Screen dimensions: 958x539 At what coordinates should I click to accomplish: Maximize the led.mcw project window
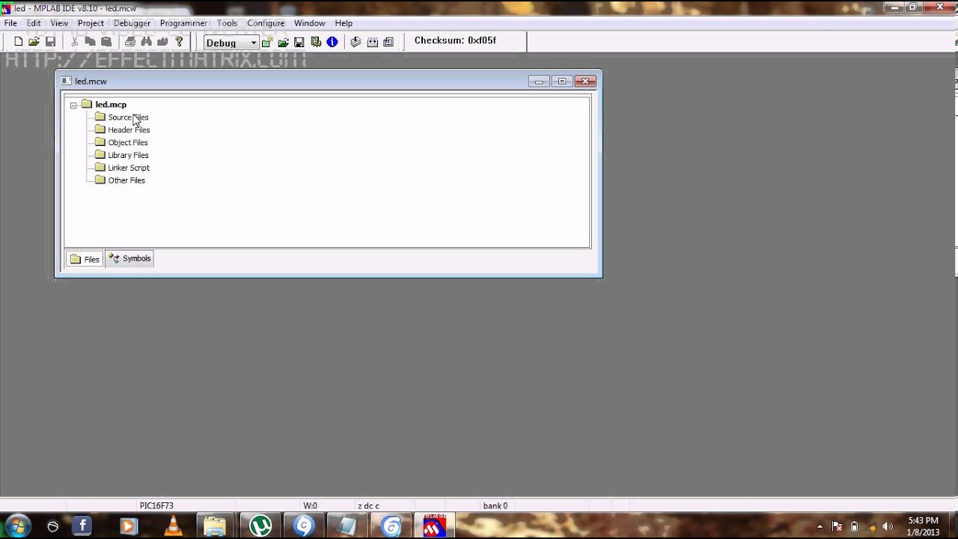tap(562, 81)
